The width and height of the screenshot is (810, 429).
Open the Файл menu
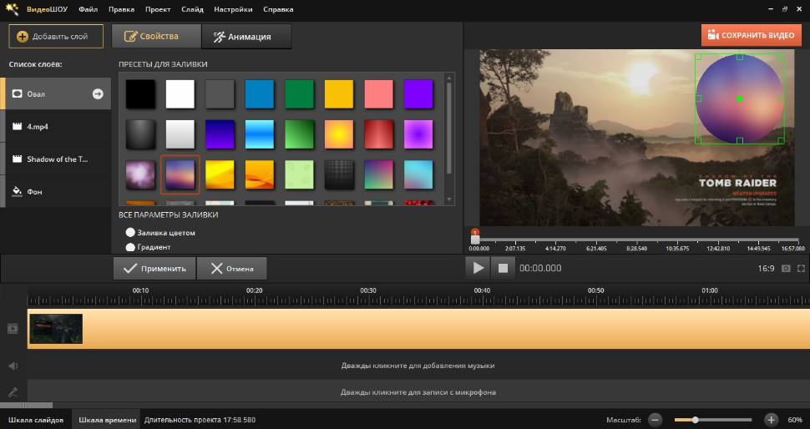89,9
